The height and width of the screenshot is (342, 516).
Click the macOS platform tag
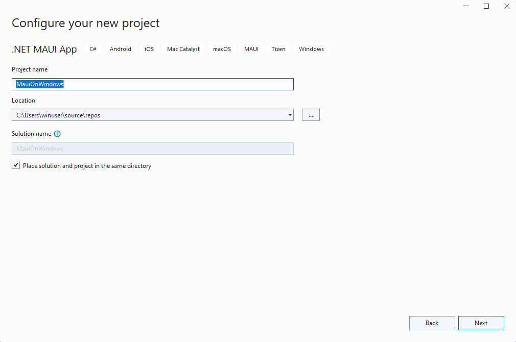click(x=222, y=49)
